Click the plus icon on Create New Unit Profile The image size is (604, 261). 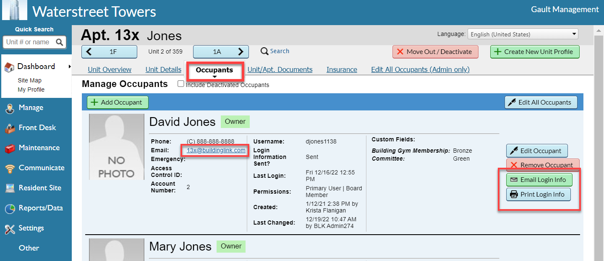(x=497, y=52)
